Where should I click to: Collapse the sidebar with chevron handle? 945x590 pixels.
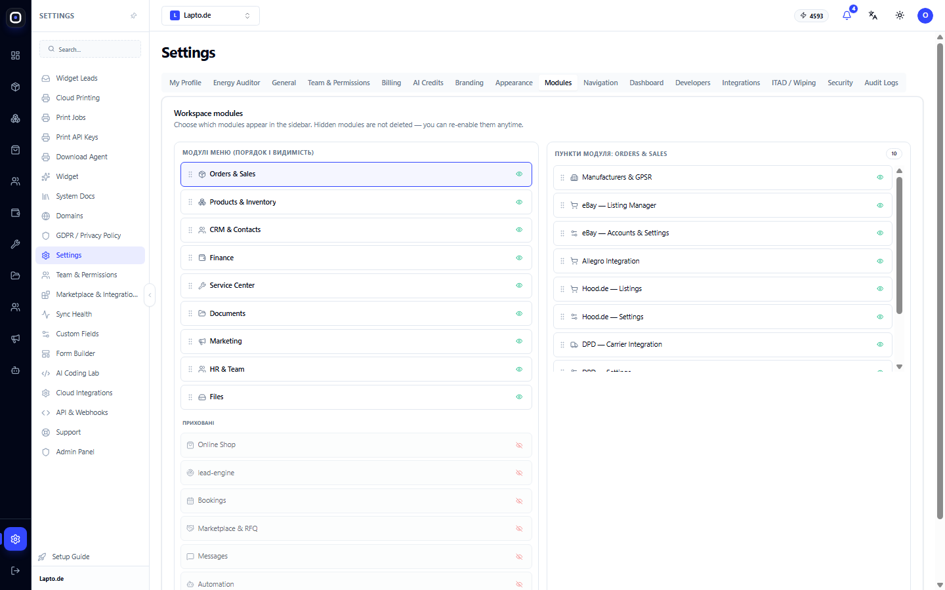click(150, 295)
